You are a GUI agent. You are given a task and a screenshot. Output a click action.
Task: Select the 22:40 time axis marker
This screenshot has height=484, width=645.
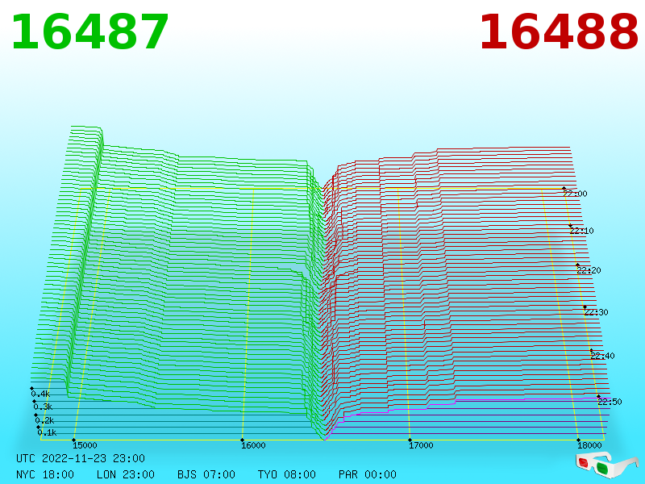point(602,356)
